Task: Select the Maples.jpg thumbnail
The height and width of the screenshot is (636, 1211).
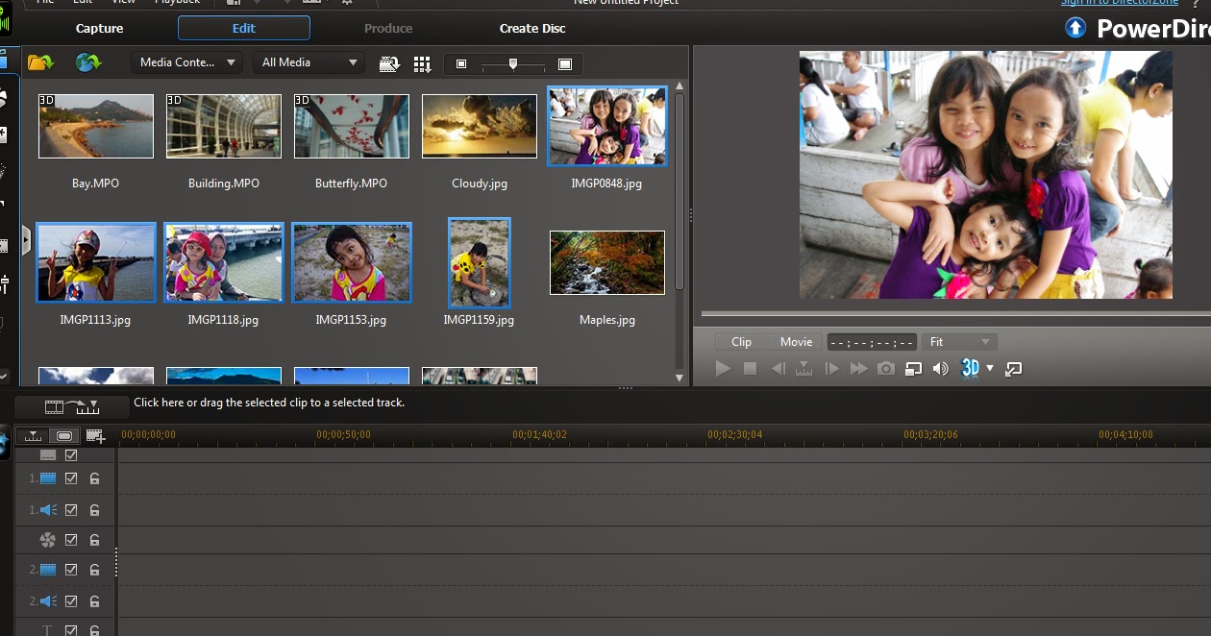Action: click(607, 263)
